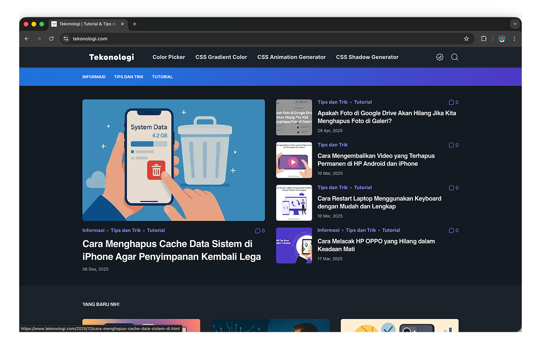This screenshot has height=361, width=541.
Task: Click the Tekonologi logo
Action: click(x=112, y=57)
